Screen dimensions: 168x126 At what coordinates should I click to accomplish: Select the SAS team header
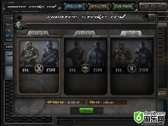(x=132, y=33)
